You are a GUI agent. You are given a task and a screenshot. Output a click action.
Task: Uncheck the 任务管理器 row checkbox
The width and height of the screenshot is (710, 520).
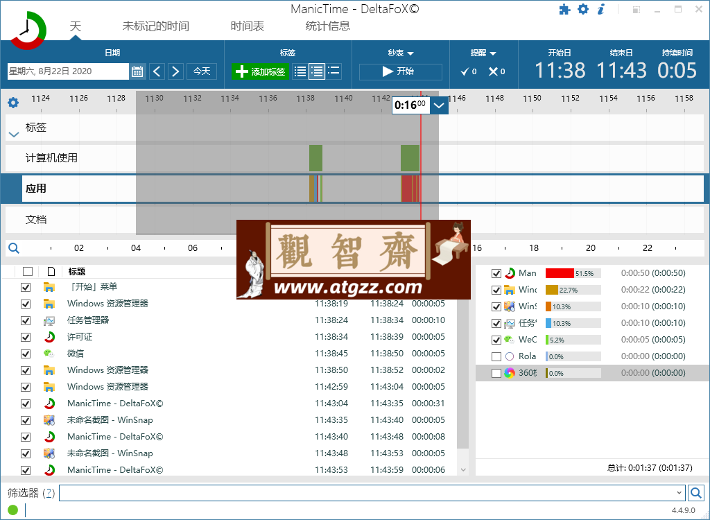click(26, 321)
